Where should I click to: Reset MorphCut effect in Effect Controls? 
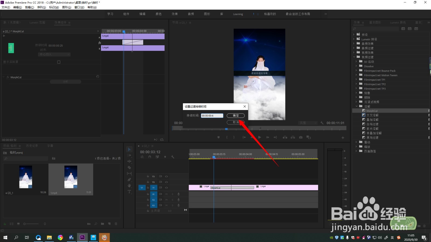(98, 77)
